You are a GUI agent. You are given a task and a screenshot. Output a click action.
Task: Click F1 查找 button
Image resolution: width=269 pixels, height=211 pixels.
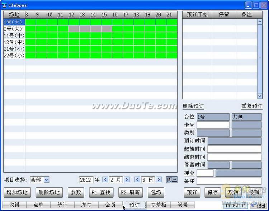[101, 192]
